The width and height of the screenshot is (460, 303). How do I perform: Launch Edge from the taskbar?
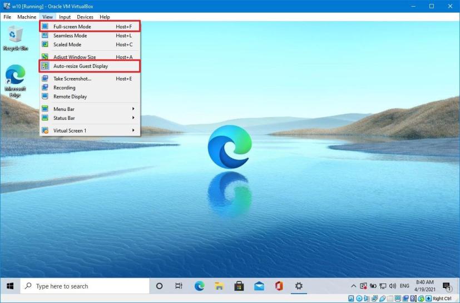point(200,286)
